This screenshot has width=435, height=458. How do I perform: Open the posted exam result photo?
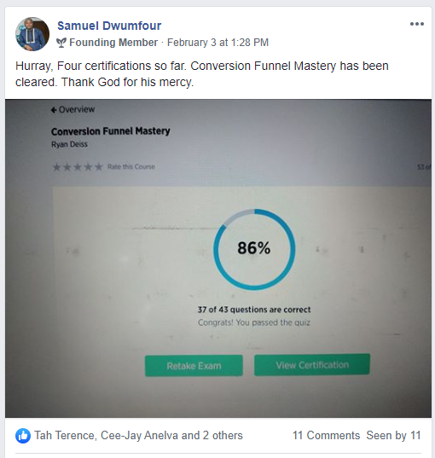click(x=218, y=258)
